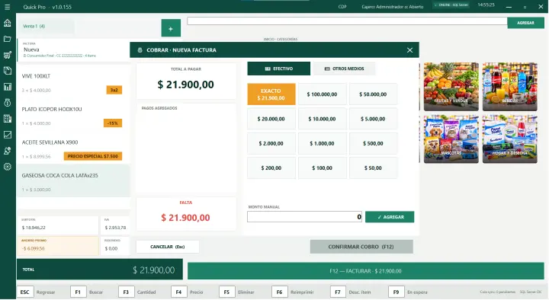The width and height of the screenshot is (549, 300).
Task: Click the ESC Regresar shortcut
Action: tap(37, 292)
